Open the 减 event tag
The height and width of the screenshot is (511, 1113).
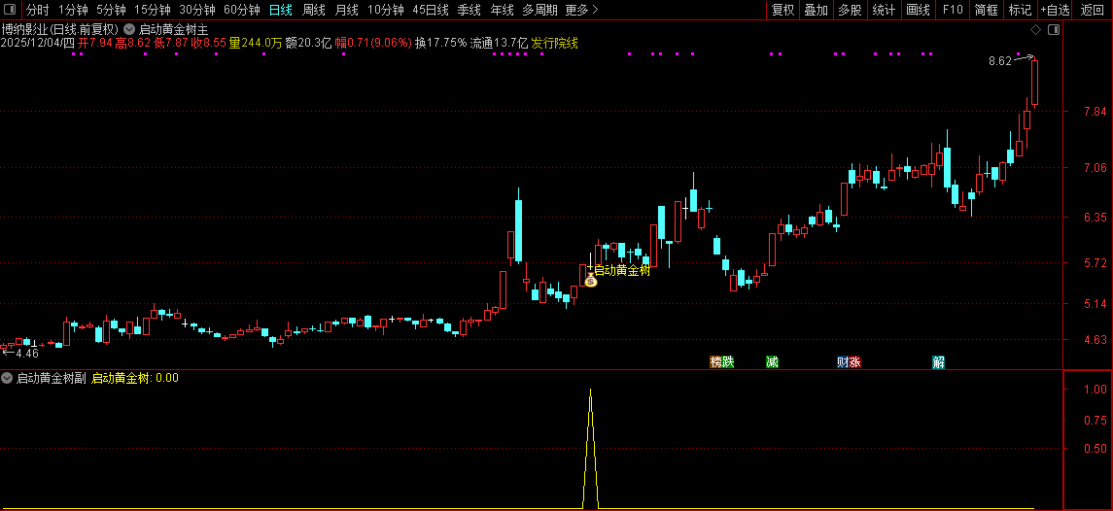click(x=772, y=362)
